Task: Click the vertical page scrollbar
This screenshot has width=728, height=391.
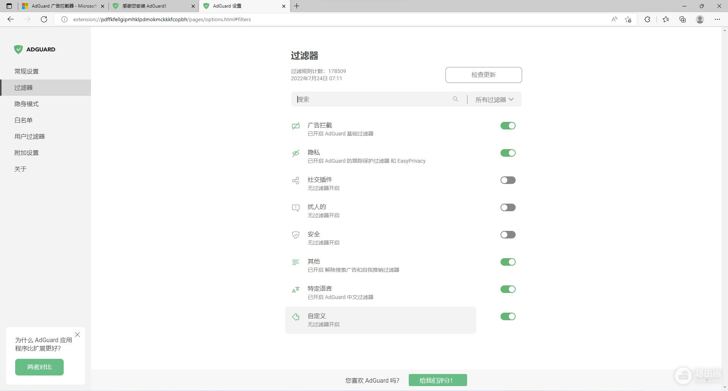Action: pos(725,208)
